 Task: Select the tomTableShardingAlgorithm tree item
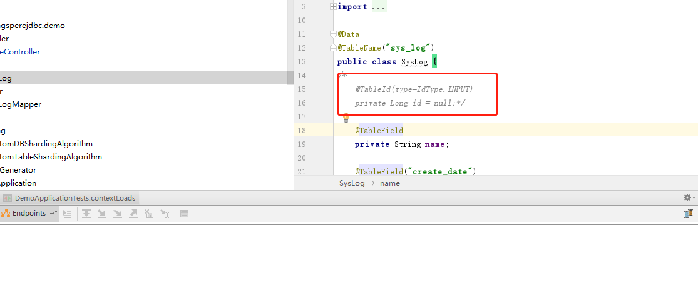tap(51, 156)
